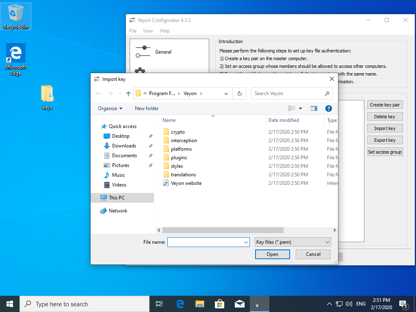Select Desktop in the navigation pane
This screenshot has height=312, width=416.
tap(121, 136)
